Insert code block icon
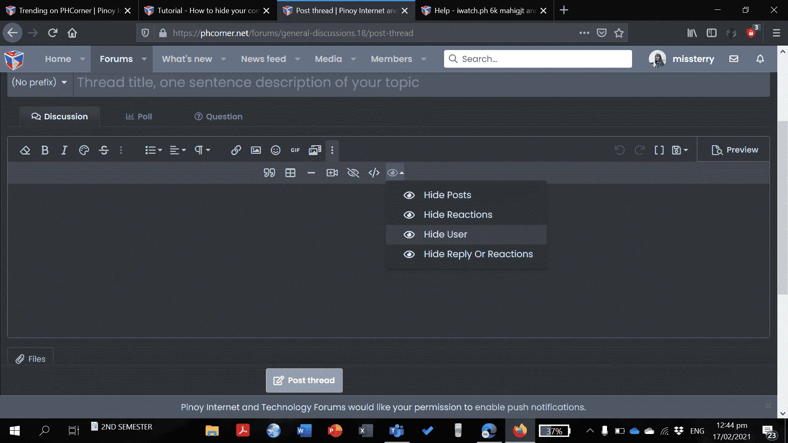This screenshot has width=788, height=443. coord(374,173)
